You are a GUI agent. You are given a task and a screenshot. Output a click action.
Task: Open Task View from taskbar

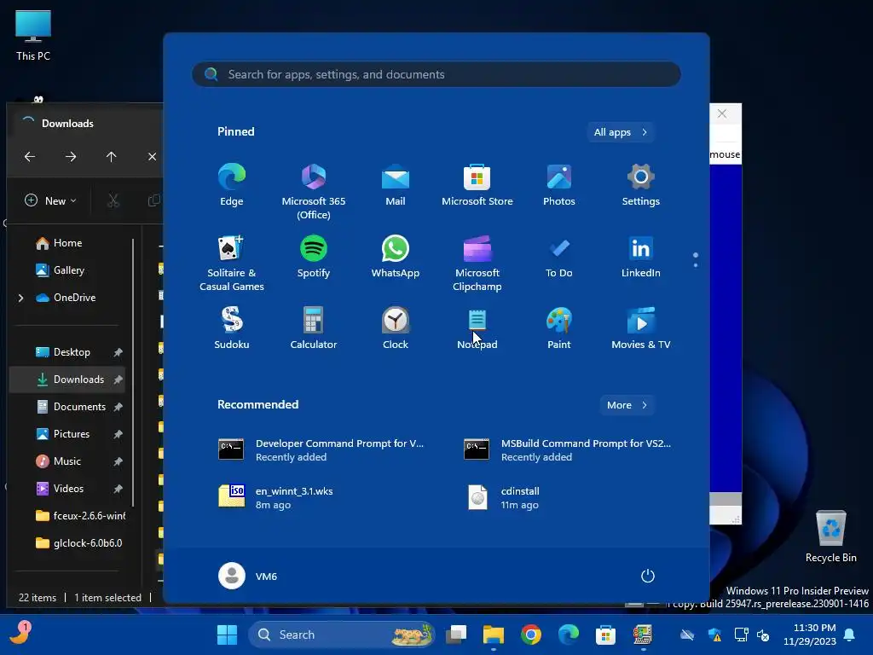pos(457,635)
